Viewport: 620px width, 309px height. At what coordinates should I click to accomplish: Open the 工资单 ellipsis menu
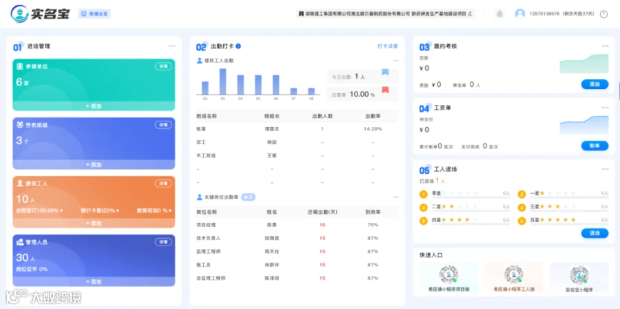[606, 108]
